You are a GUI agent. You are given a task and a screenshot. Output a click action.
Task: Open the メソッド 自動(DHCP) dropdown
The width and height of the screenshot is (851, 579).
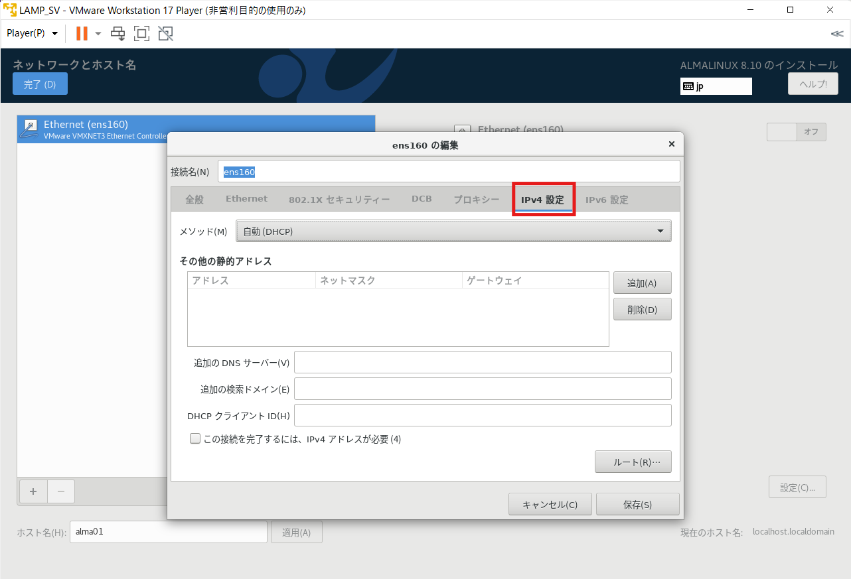(x=453, y=231)
